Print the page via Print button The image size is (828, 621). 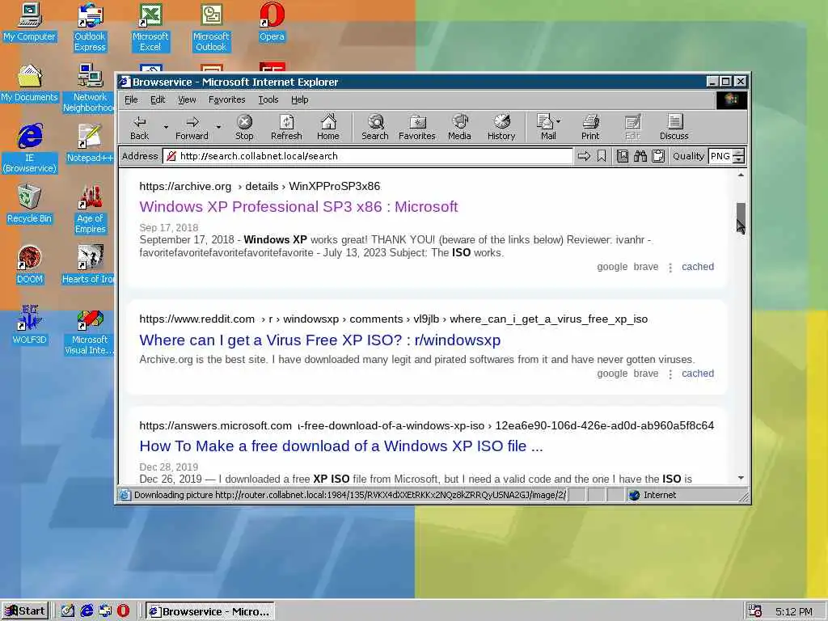tap(590, 127)
